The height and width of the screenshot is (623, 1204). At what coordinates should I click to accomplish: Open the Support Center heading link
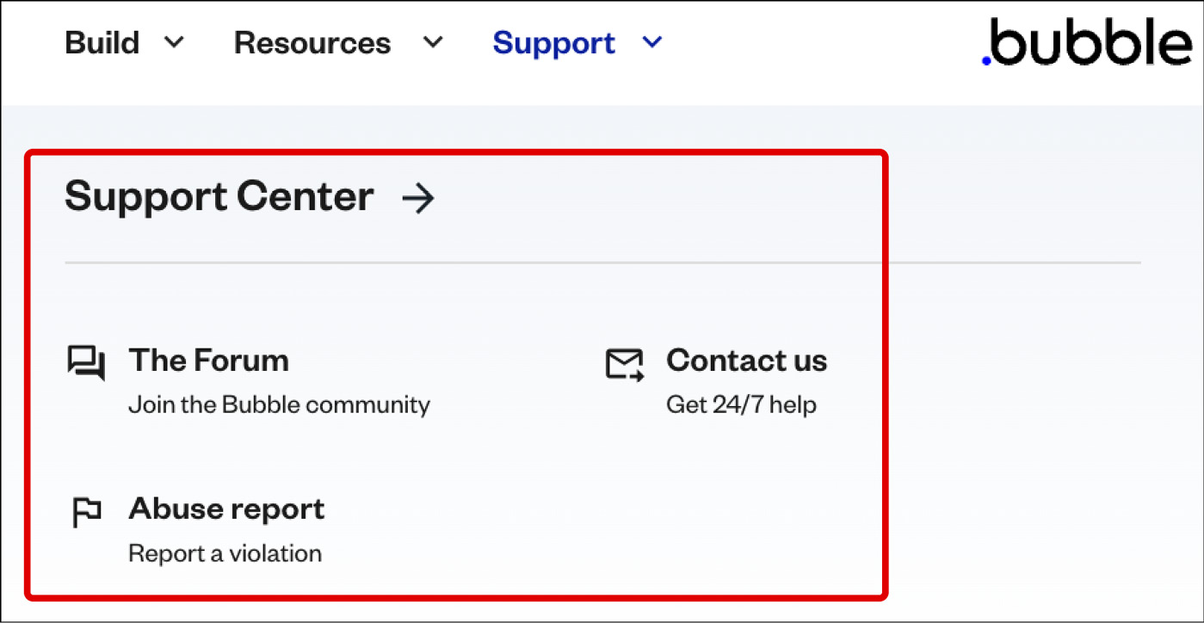click(219, 197)
